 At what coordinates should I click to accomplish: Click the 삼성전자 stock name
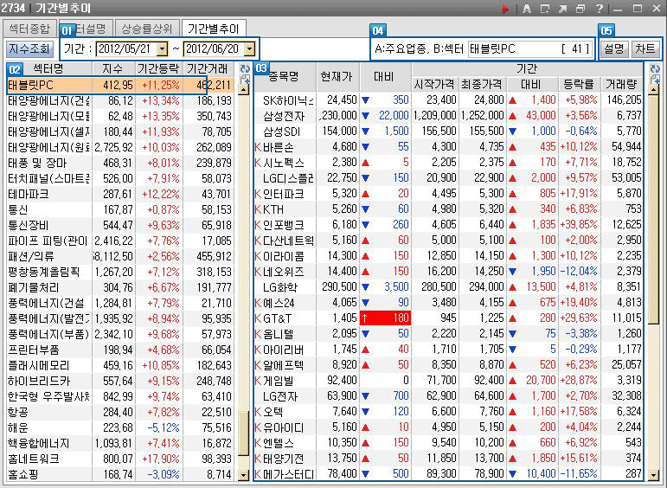coord(284,116)
